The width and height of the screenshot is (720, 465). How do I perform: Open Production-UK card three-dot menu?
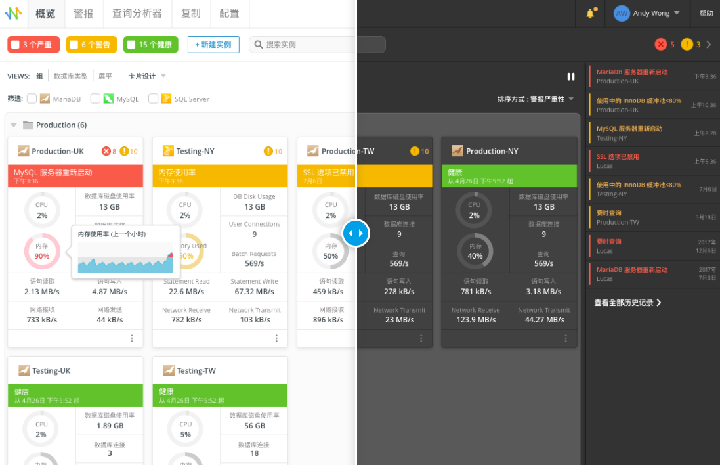pyautogui.click(x=132, y=338)
